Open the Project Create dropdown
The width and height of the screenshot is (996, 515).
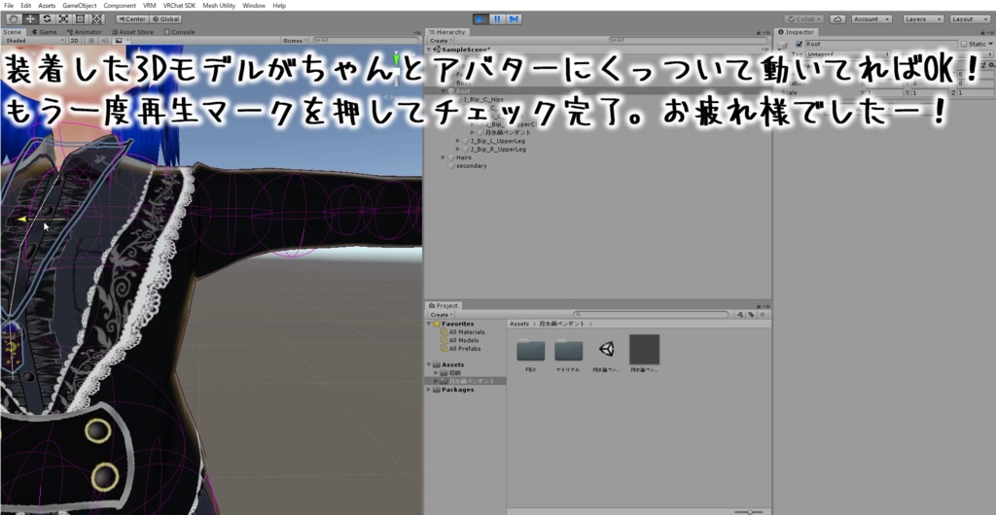point(441,315)
